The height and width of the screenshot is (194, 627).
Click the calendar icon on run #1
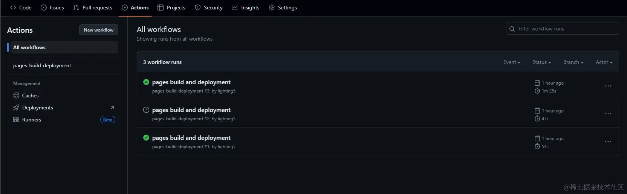(537, 138)
